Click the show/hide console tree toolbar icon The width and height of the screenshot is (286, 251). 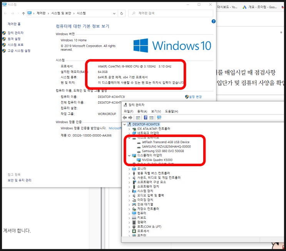[x=138, y=118]
